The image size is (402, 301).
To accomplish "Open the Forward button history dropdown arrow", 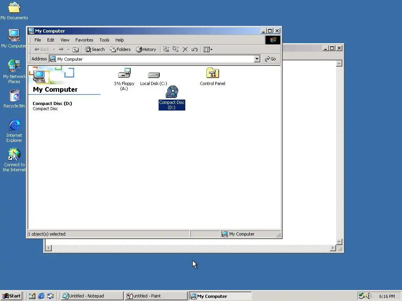I will coord(68,49).
